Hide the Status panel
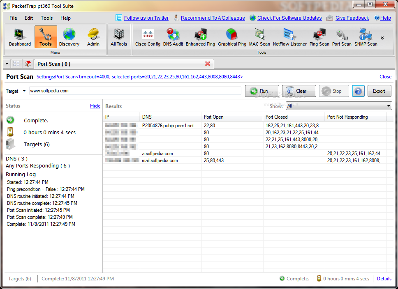Screen dimensions: 398x289 pyautogui.click(x=95, y=106)
